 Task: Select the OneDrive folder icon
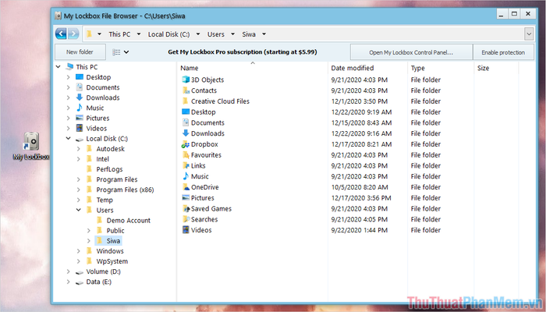point(186,187)
